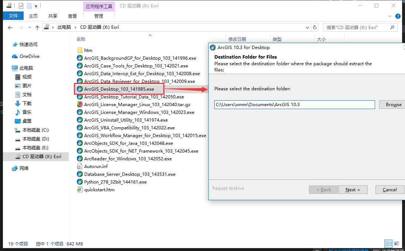Switch to the 共享 ribbon tab
Screen dimensions: 405x251
point(53,16)
